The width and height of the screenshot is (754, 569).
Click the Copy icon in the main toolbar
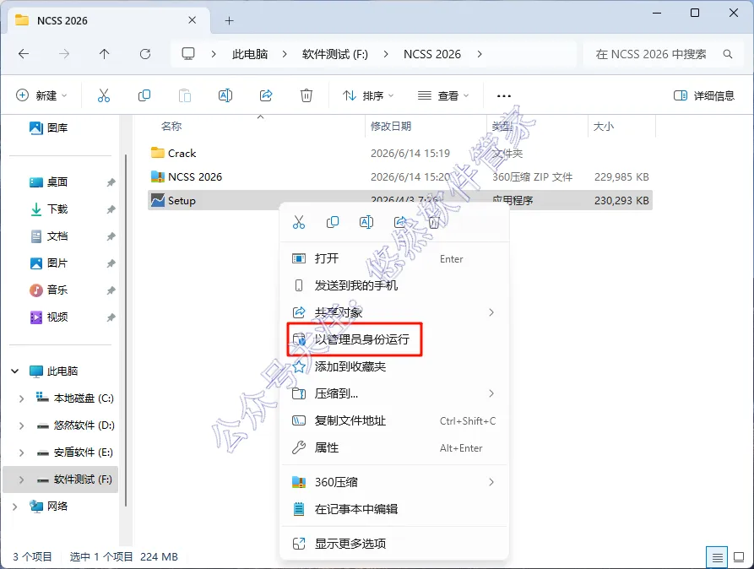(x=144, y=95)
